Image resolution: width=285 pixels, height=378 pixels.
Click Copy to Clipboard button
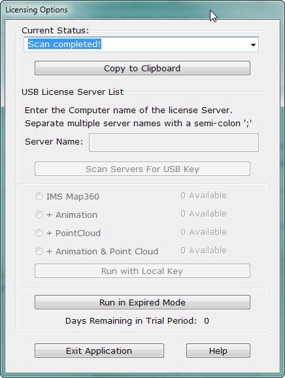[142, 68]
